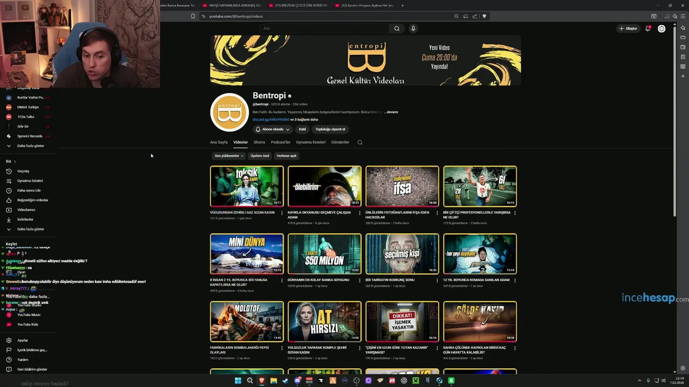
Task: Open Spinnin' Records subscription in sidebar
Action: (30, 136)
